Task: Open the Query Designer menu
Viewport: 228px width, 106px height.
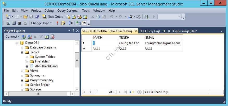Action: (69, 11)
